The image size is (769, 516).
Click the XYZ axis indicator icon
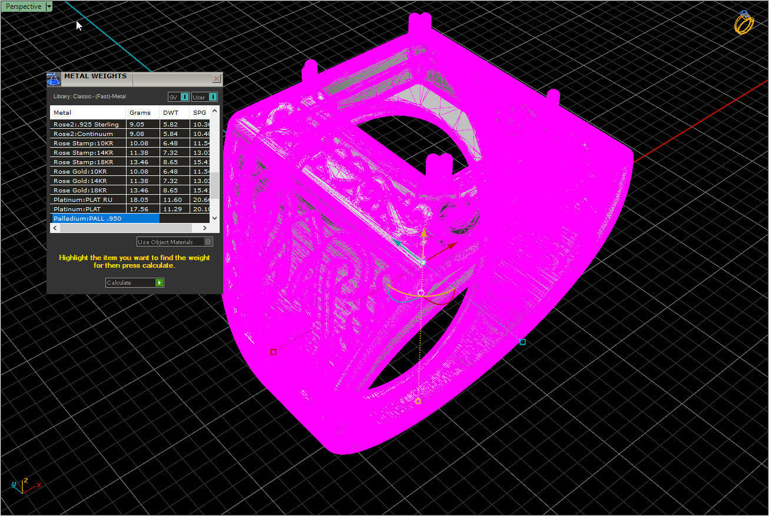25,485
